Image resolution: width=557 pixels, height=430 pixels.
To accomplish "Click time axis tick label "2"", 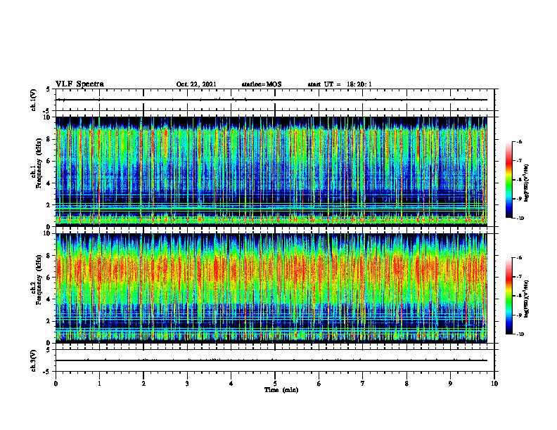I will (143, 384).
